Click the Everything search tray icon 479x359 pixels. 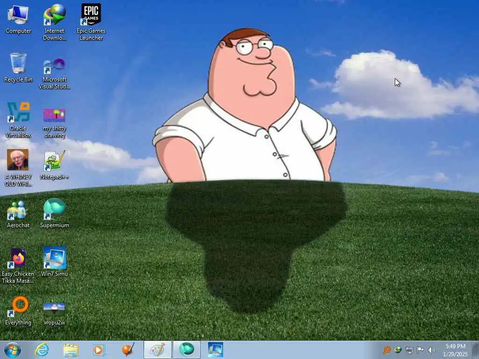(387, 350)
